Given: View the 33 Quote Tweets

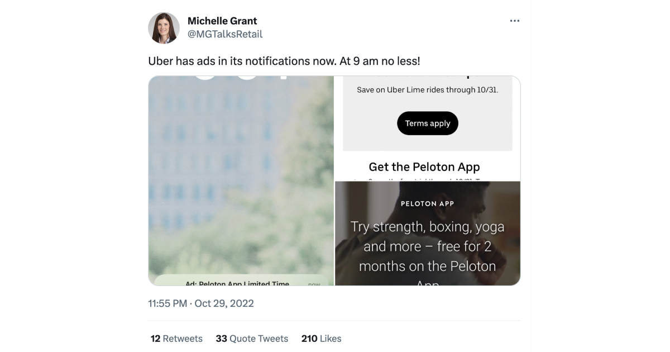Looking at the screenshot, I should pos(252,339).
